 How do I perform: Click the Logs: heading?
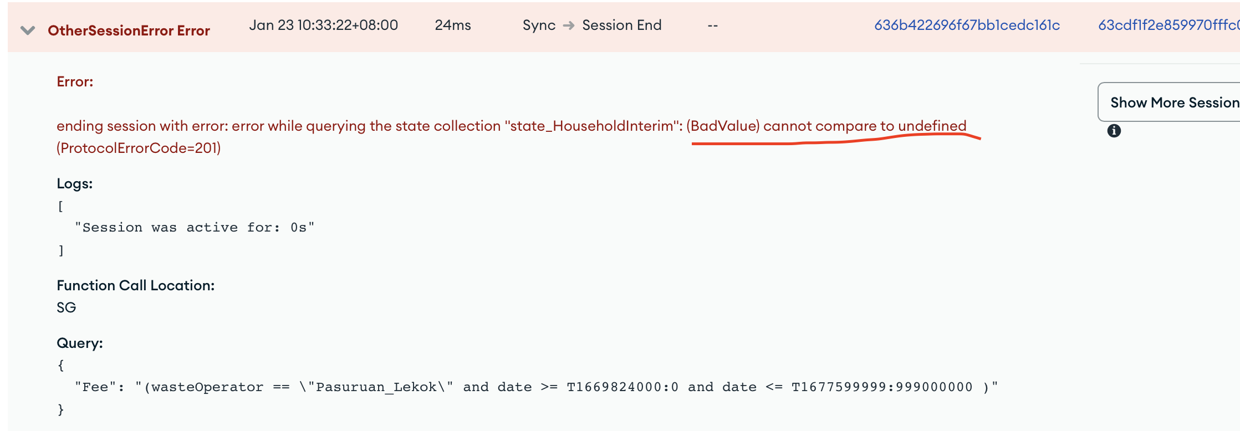point(74,184)
